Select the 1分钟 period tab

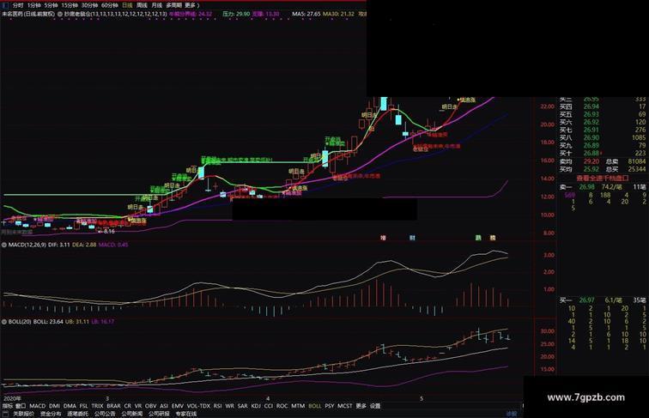34,5
